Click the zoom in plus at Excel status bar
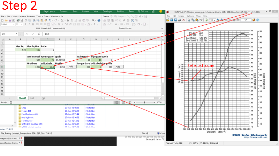The image size is (279, 156). pos(154,102)
